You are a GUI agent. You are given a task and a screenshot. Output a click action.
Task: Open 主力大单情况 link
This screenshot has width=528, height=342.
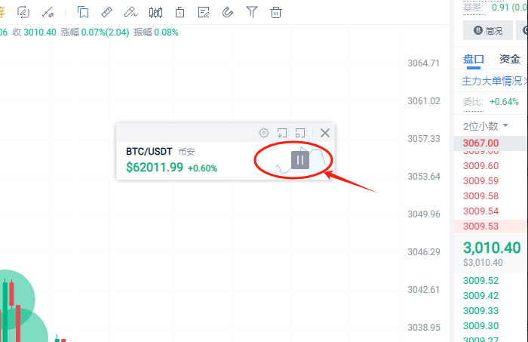point(492,81)
